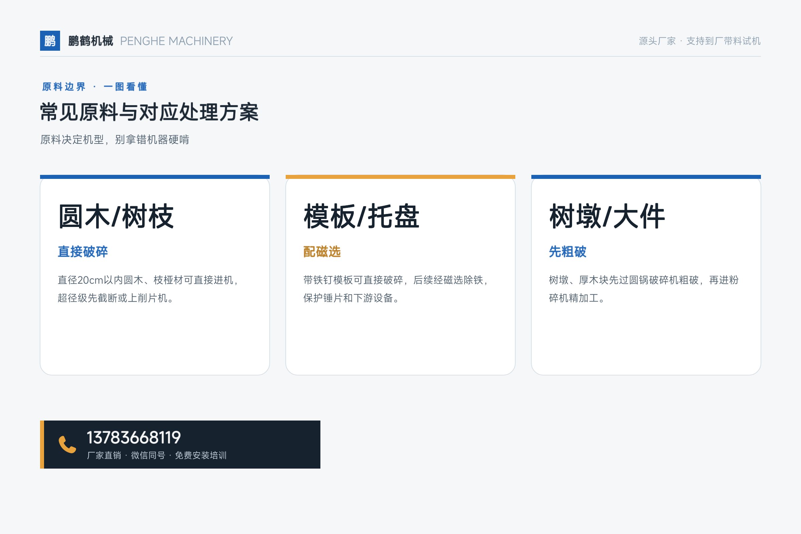Click the blue 鹏 logo square

[x=50, y=41]
